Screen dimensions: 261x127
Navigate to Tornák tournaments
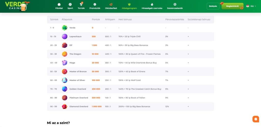82,6
